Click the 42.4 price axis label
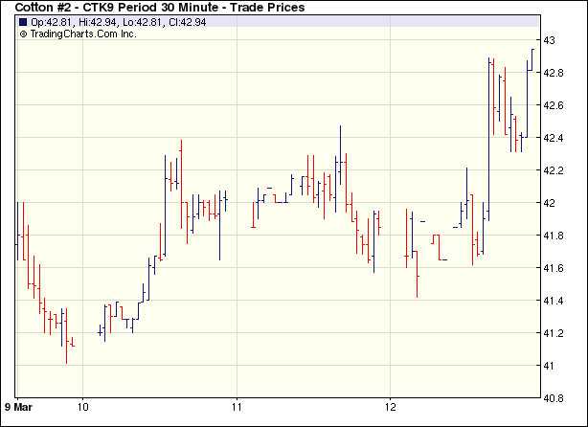 point(554,138)
